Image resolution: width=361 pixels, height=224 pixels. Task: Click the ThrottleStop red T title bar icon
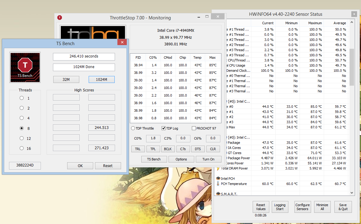coord(60,18)
